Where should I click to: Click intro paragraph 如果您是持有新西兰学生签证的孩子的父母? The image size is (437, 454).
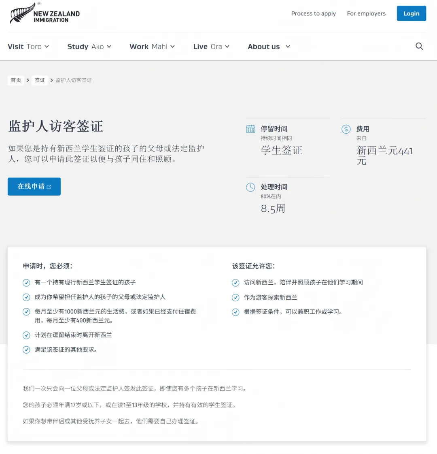point(106,153)
